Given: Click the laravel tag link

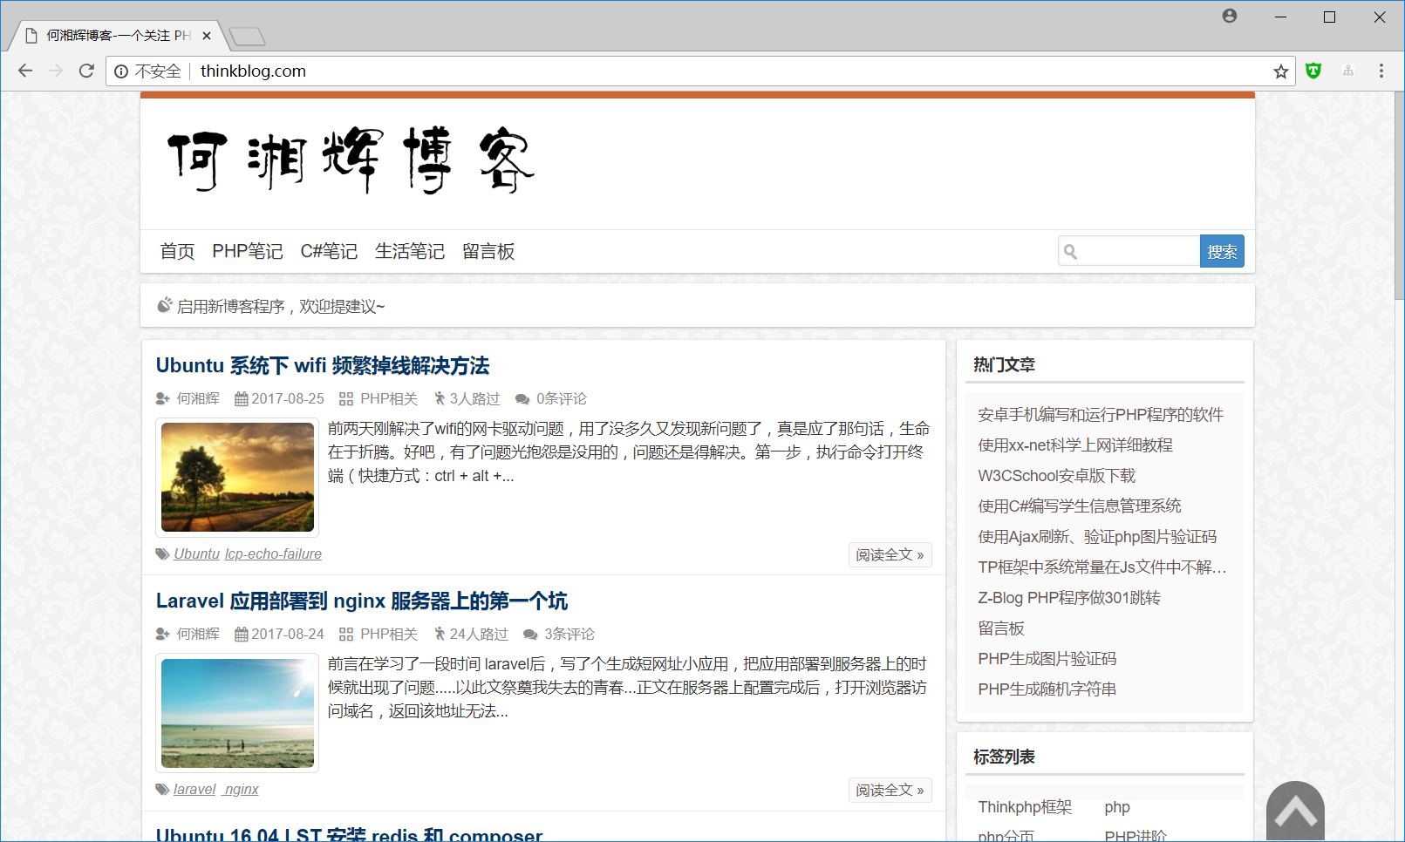Looking at the screenshot, I should [x=194, y=789].
